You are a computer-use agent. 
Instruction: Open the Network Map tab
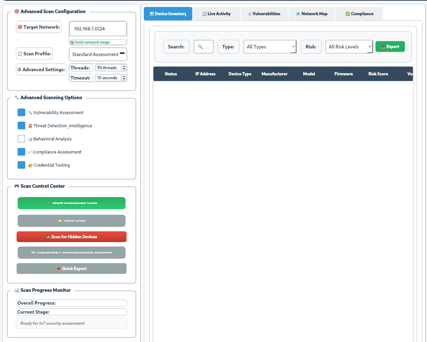coord(312,14)
